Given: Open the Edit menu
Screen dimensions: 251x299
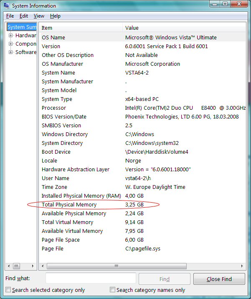Looking at the screenshot, I should tap(24, 16).
